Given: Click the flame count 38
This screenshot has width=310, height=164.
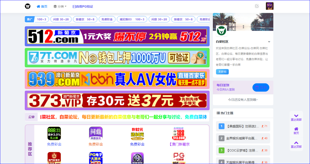Looking at the screenshot, I should (265, 150).
